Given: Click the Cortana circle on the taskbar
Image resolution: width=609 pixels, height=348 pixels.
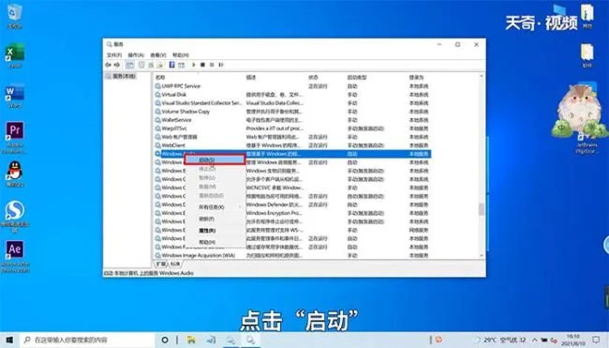Looking at the screenshot, I should pos(165,340).
